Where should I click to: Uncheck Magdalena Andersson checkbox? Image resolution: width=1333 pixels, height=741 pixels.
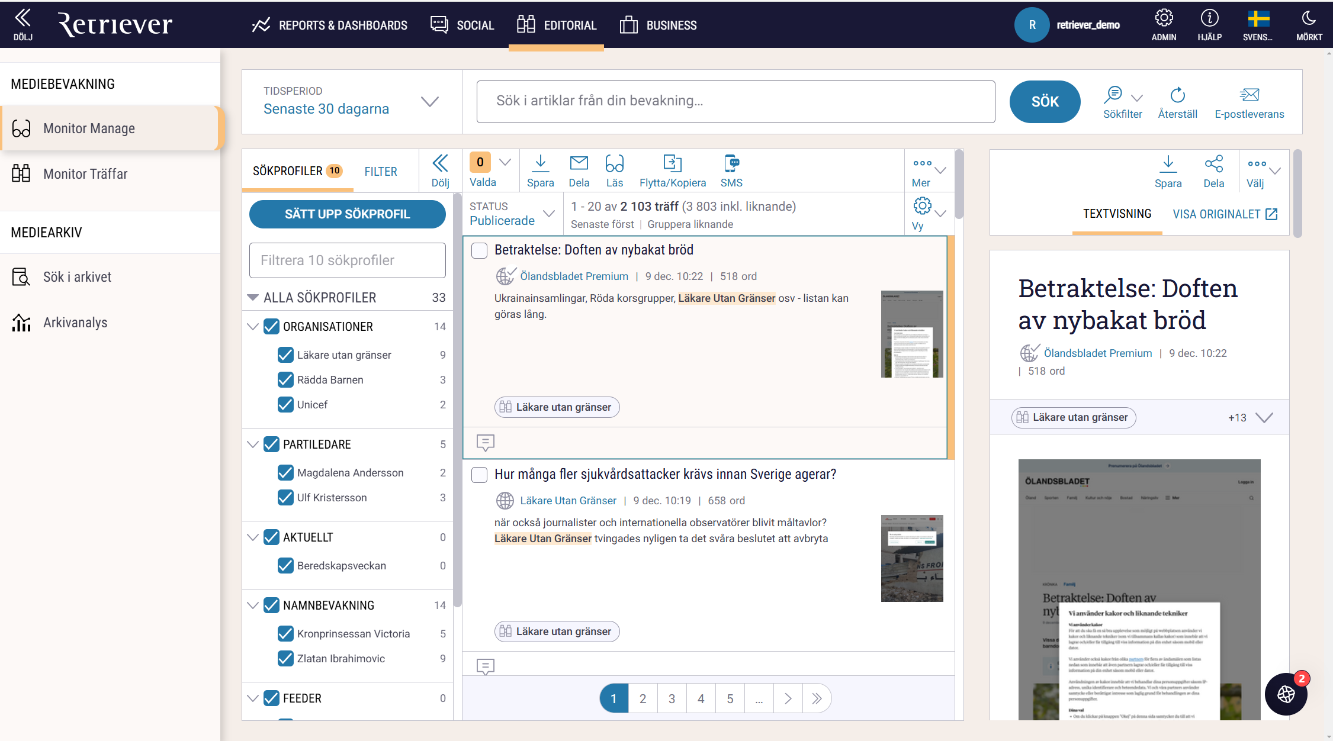(285, 473)
